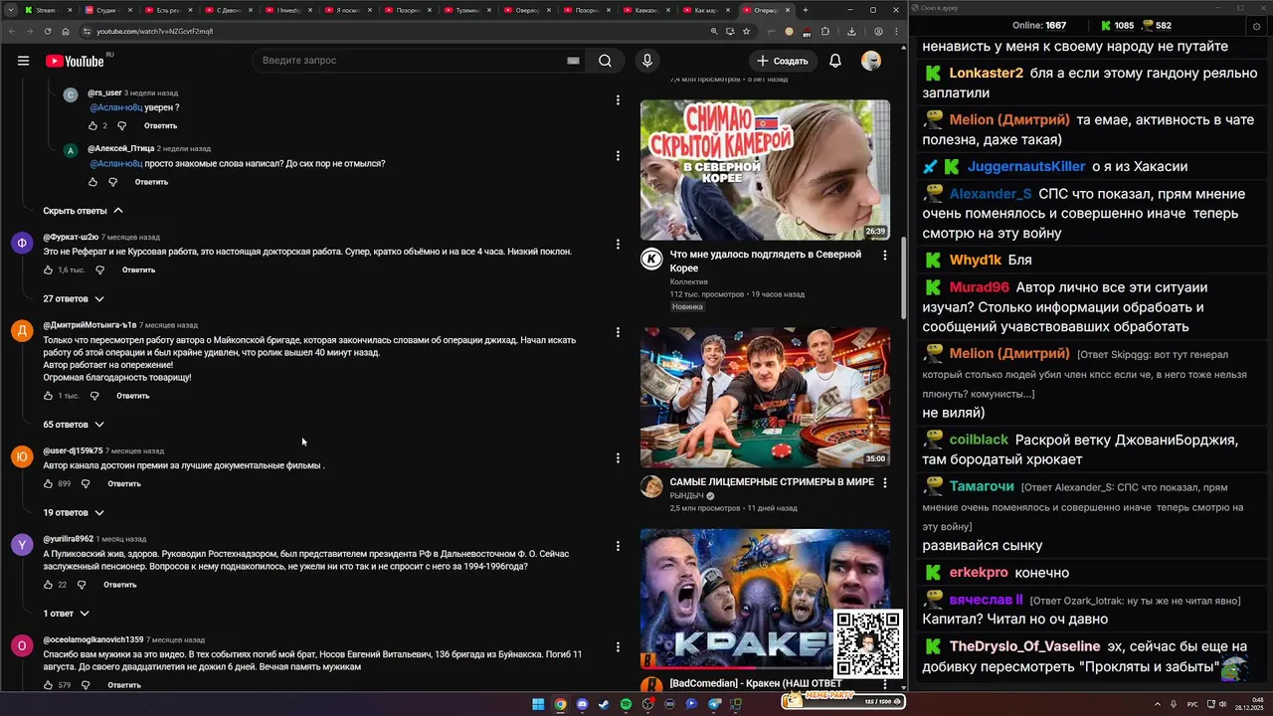The image size is (1273, 716).
Task: Collapse replies with Скрыть ответы
Action: point(84,211)
